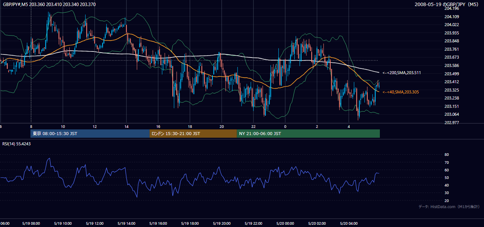
Task: Click price level 203.238 on the axis
Action: (x=451, y=98)
